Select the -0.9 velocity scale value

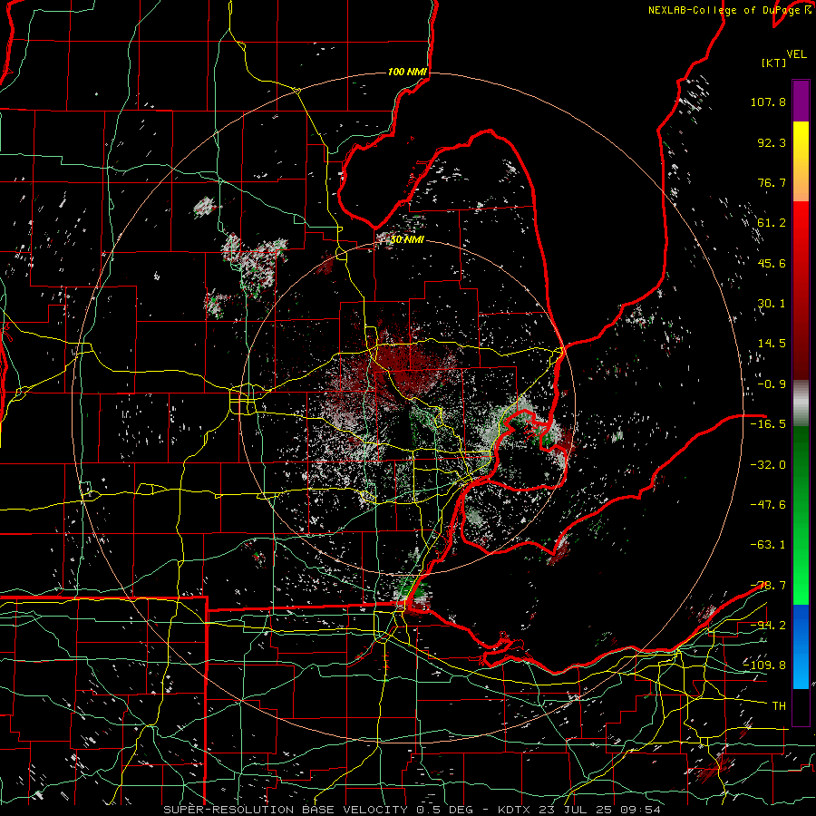coord(772,384)
